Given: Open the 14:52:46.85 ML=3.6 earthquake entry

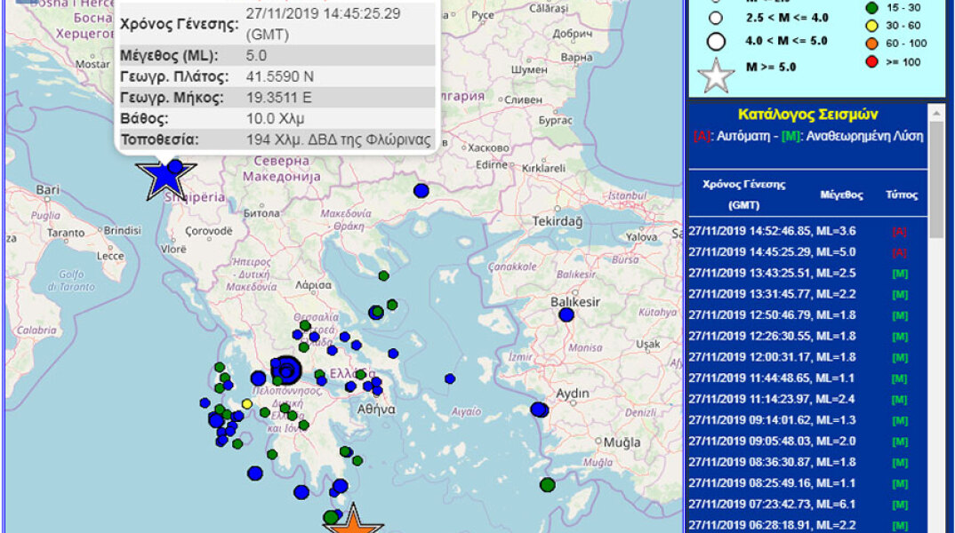Looking at the screenshot, I should (773, 231).
